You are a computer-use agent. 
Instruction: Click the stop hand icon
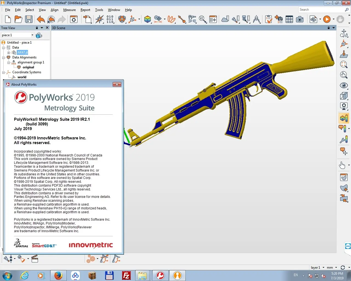[x=340, y=19]
